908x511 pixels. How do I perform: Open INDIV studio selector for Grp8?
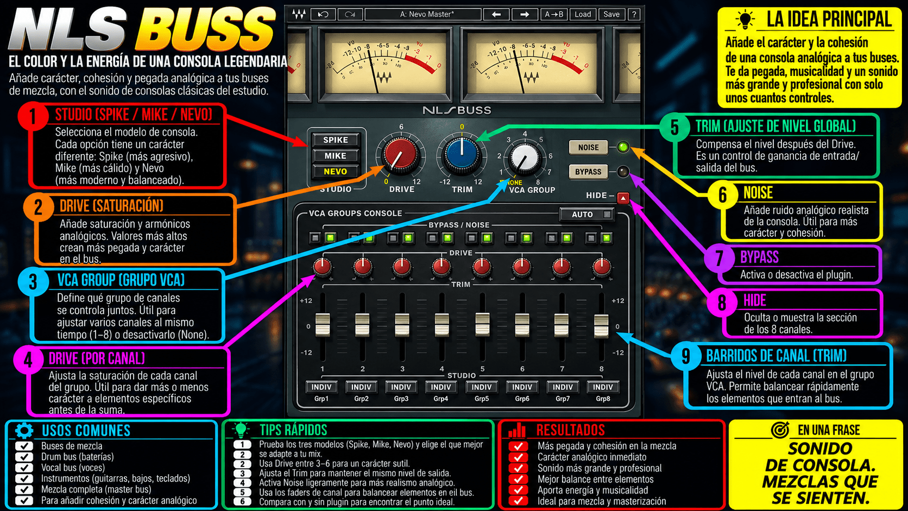(x=603, y=387)
